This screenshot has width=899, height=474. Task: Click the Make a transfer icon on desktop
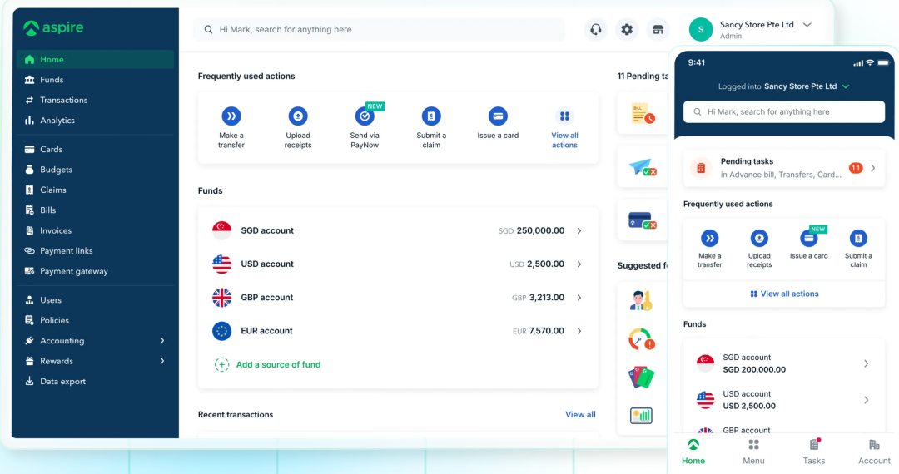click(x=231, y=116)
